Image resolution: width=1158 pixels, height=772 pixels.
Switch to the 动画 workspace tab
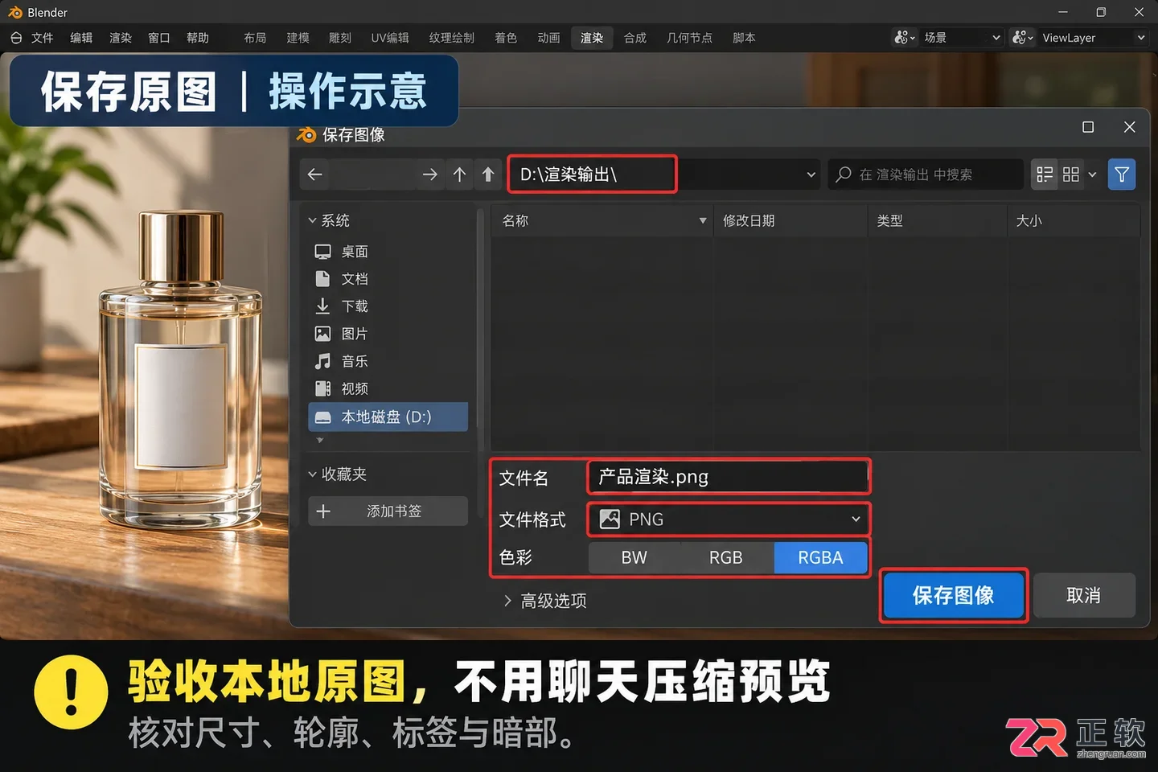click(x=549, y=38)
